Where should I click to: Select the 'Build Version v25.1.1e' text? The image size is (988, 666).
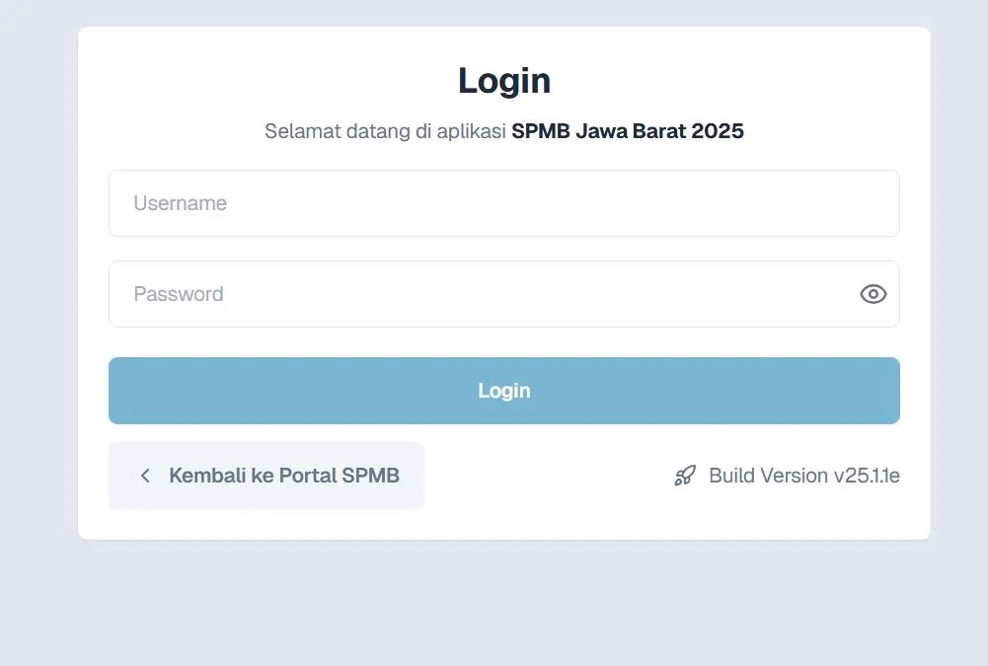coord(804,476)
